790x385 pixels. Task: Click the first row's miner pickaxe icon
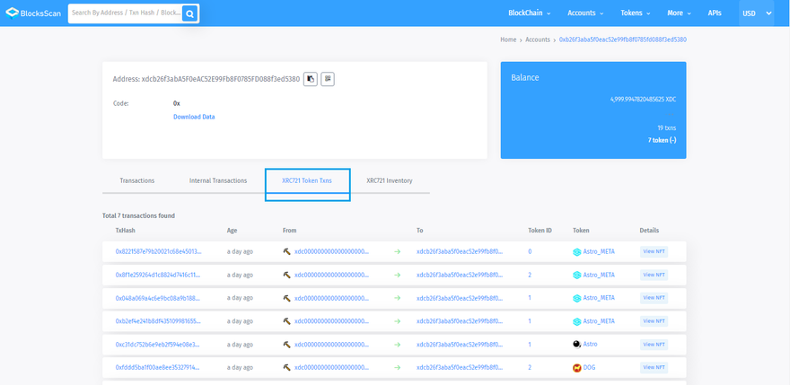tap(286, 252)
